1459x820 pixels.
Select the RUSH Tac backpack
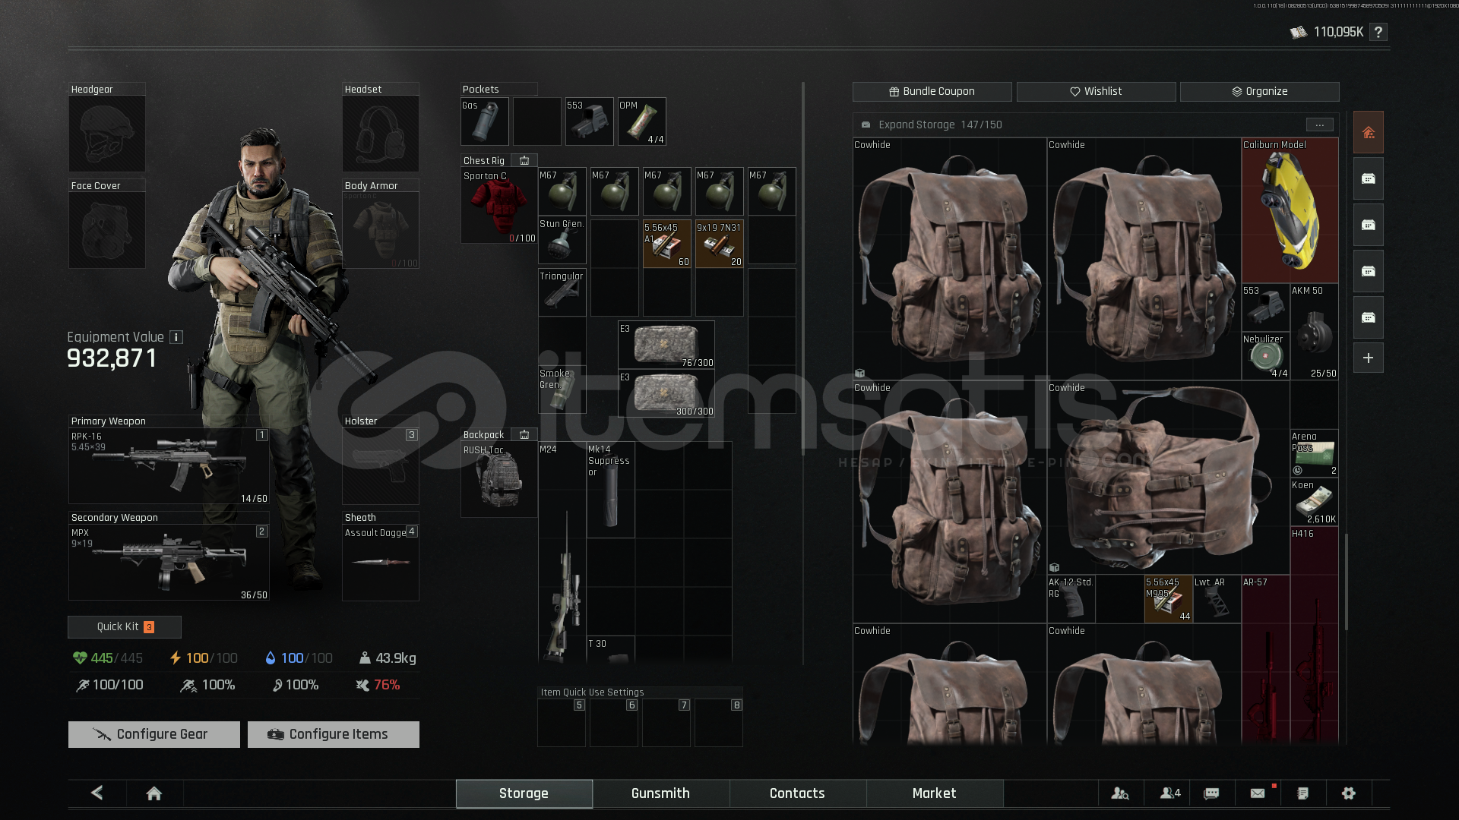tap(498, 479)
